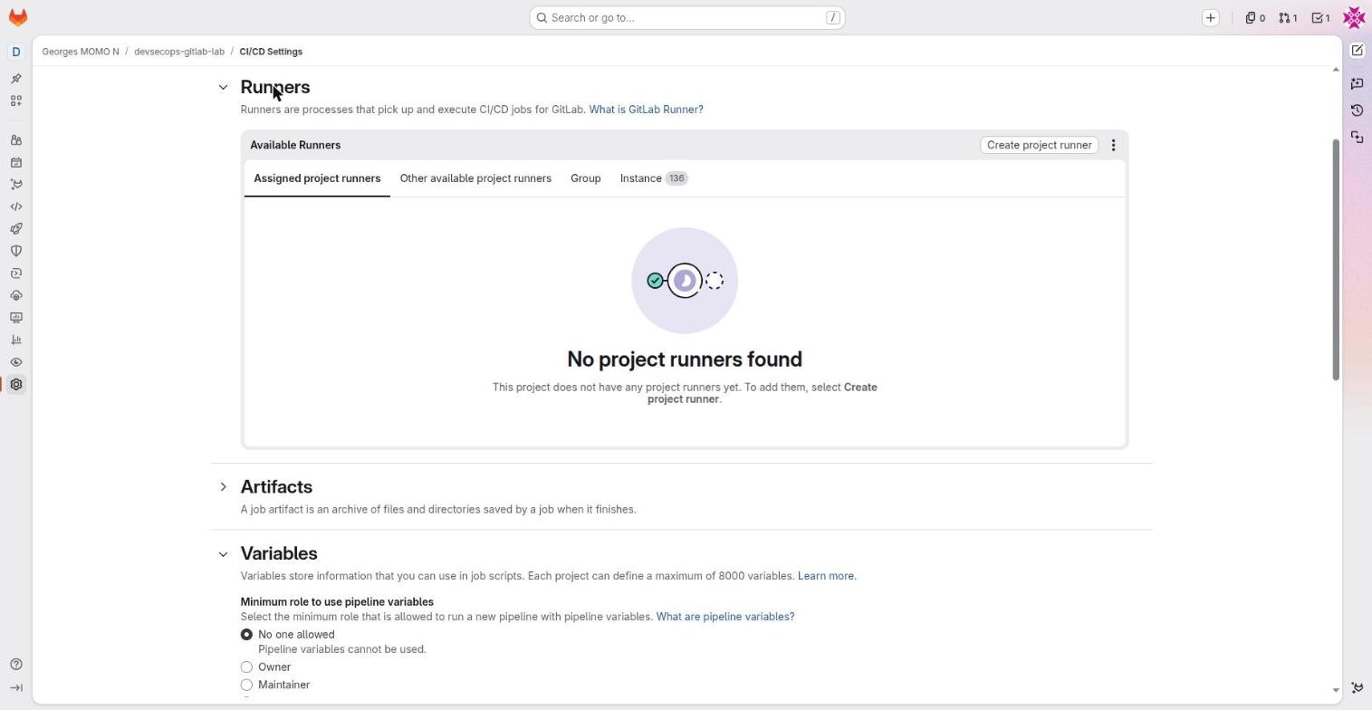Select the No one allowed radio option
Screen dimensions: 1372x710
(x=246, y=635)
